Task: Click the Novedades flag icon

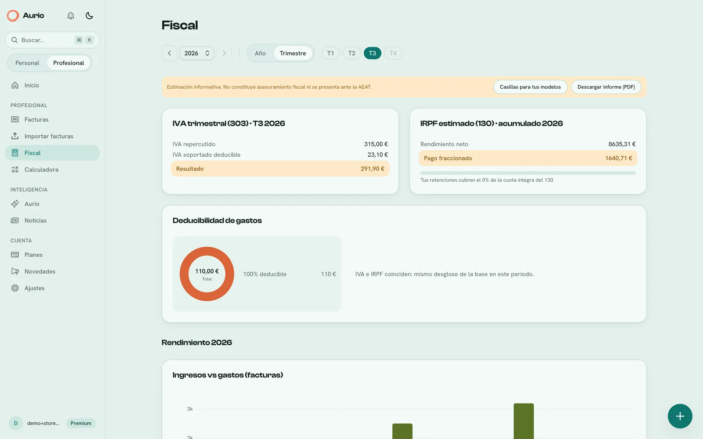Action: pyautogui.click(x=15, y=271)
